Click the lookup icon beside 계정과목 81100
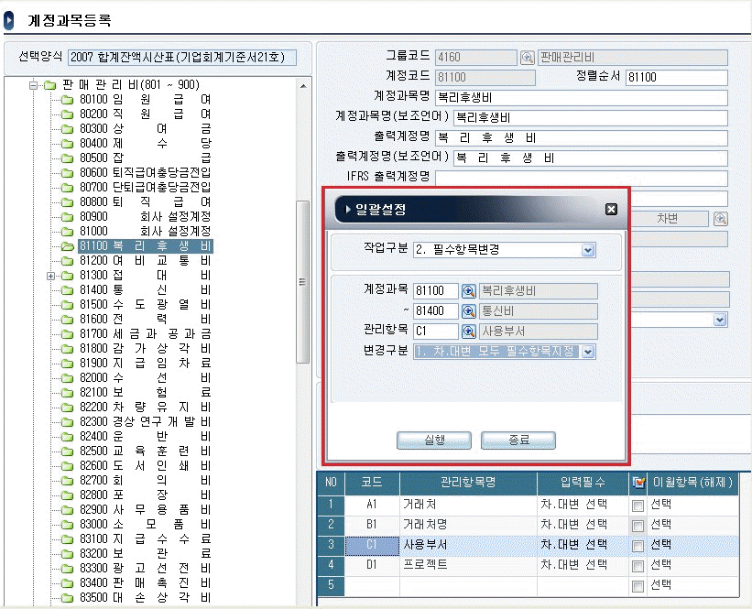The image size is (752, 609). tap(468, 291)
